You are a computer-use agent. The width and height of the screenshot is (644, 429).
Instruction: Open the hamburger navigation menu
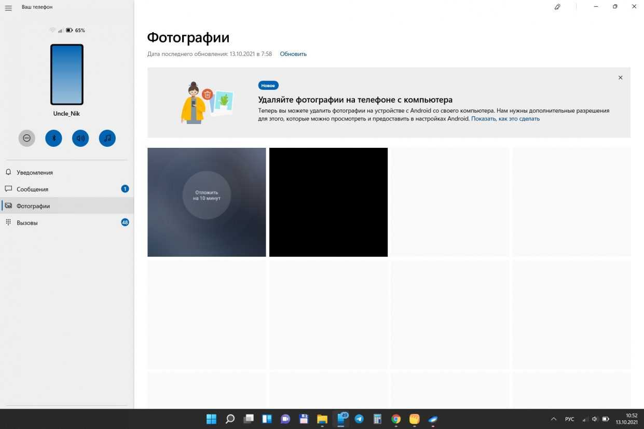point(8,8)
